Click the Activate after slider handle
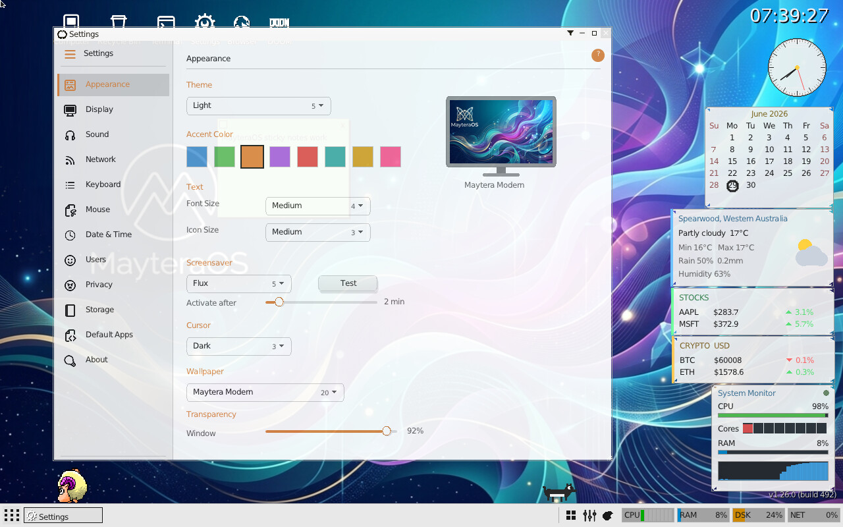The width and height of the screenshot is (843, 527). pyautogui.click(x=279, y=302)
